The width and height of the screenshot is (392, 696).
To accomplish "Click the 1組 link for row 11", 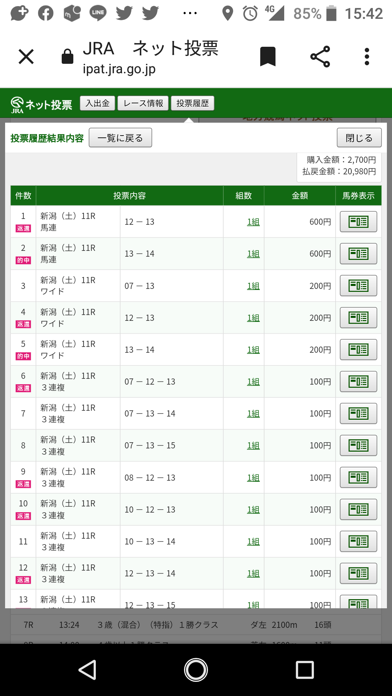I will [x=253, y=542].
